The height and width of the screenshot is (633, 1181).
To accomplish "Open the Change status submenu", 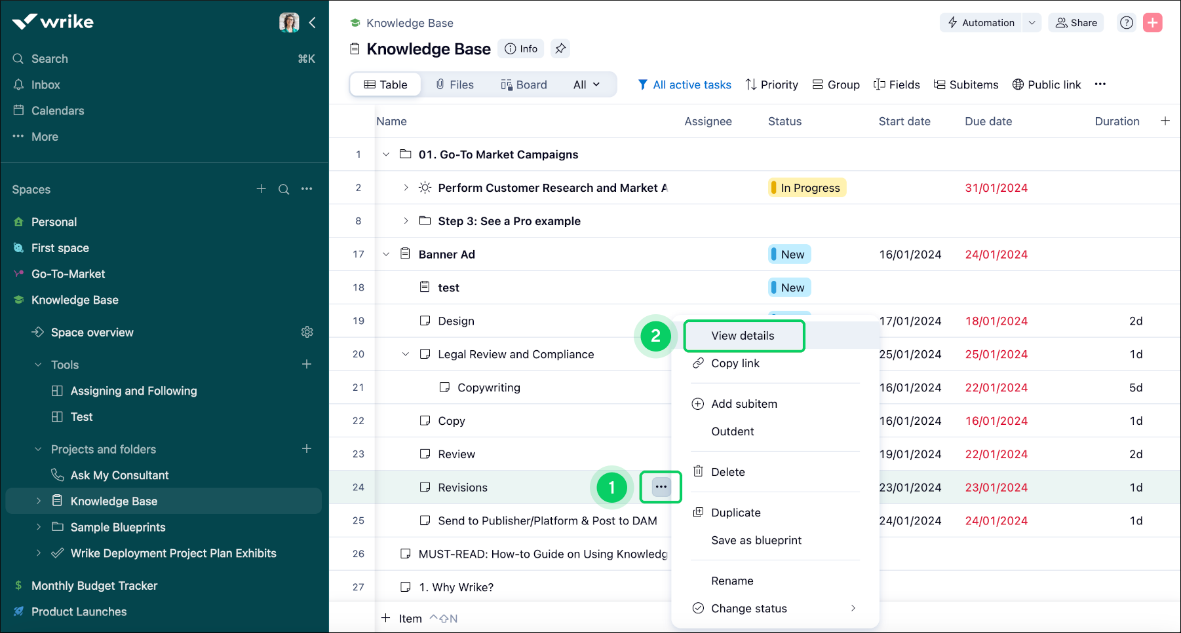I will point(748,608).
